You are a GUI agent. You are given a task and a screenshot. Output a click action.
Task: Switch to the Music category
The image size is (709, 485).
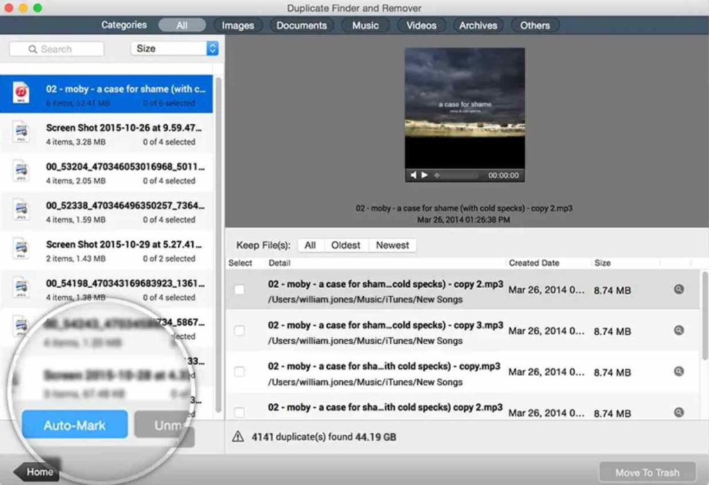tap(366, 26)
